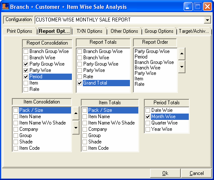Screen dimensions: 214x180
Task: Select Branch Wise in Report Order list
Action: 148,68
